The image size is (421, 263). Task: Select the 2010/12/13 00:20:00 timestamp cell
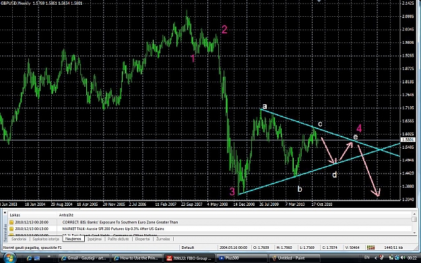[32, 222]
